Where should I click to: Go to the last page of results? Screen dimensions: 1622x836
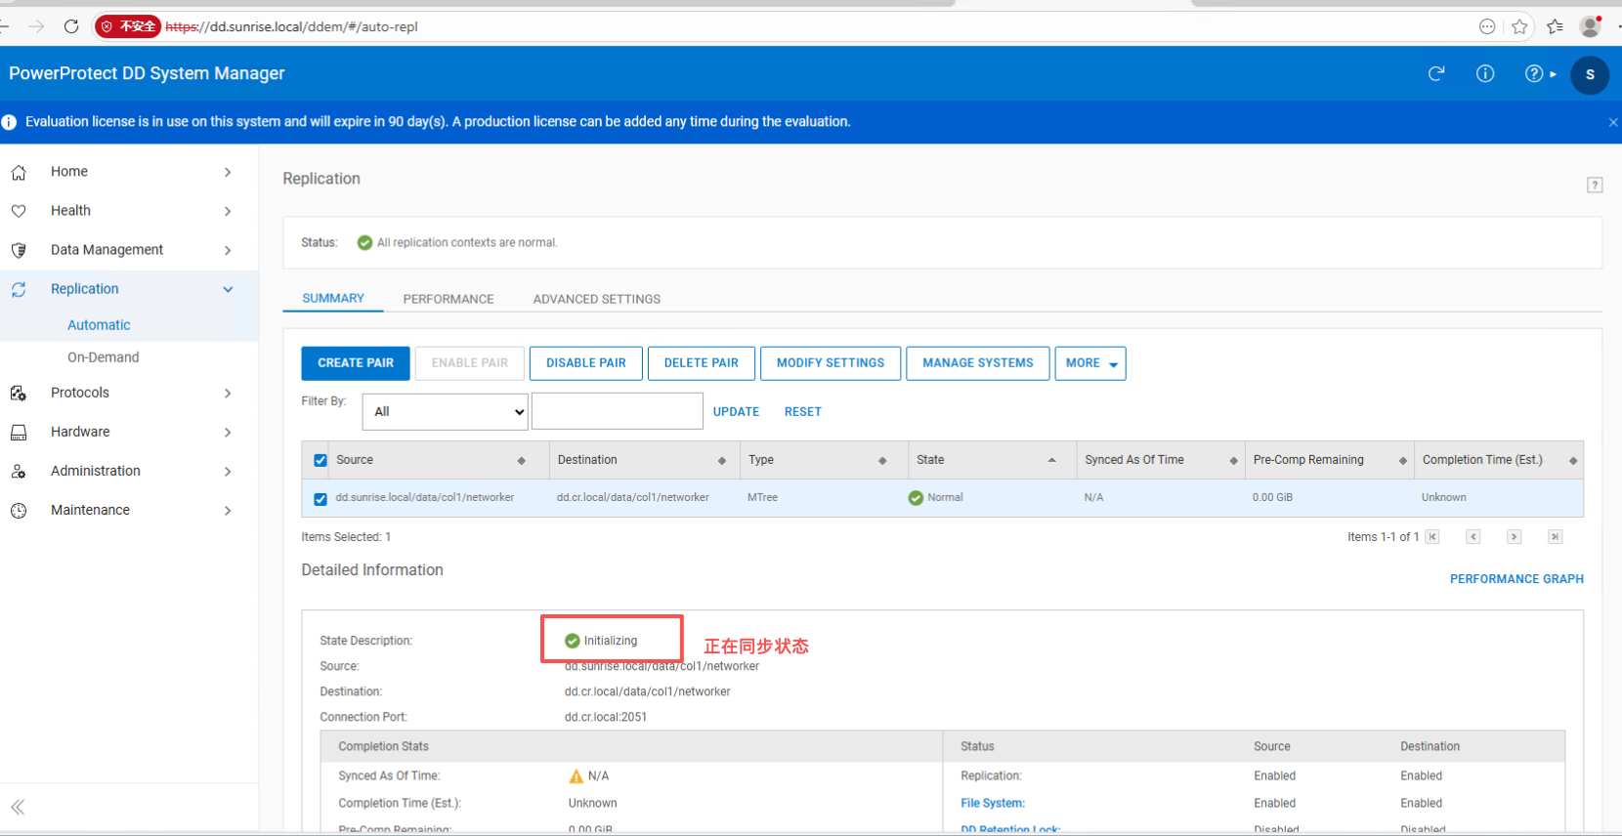[1556, 536]
